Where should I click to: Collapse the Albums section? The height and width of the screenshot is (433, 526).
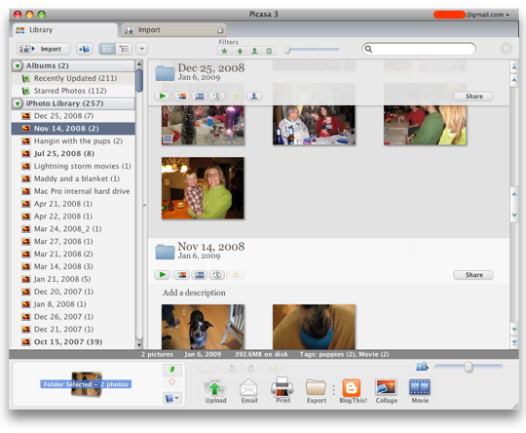click(x=18, y=66)
